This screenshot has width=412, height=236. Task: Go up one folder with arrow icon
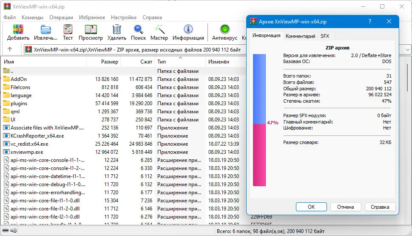pyautogui.click(x=10, y=49)
